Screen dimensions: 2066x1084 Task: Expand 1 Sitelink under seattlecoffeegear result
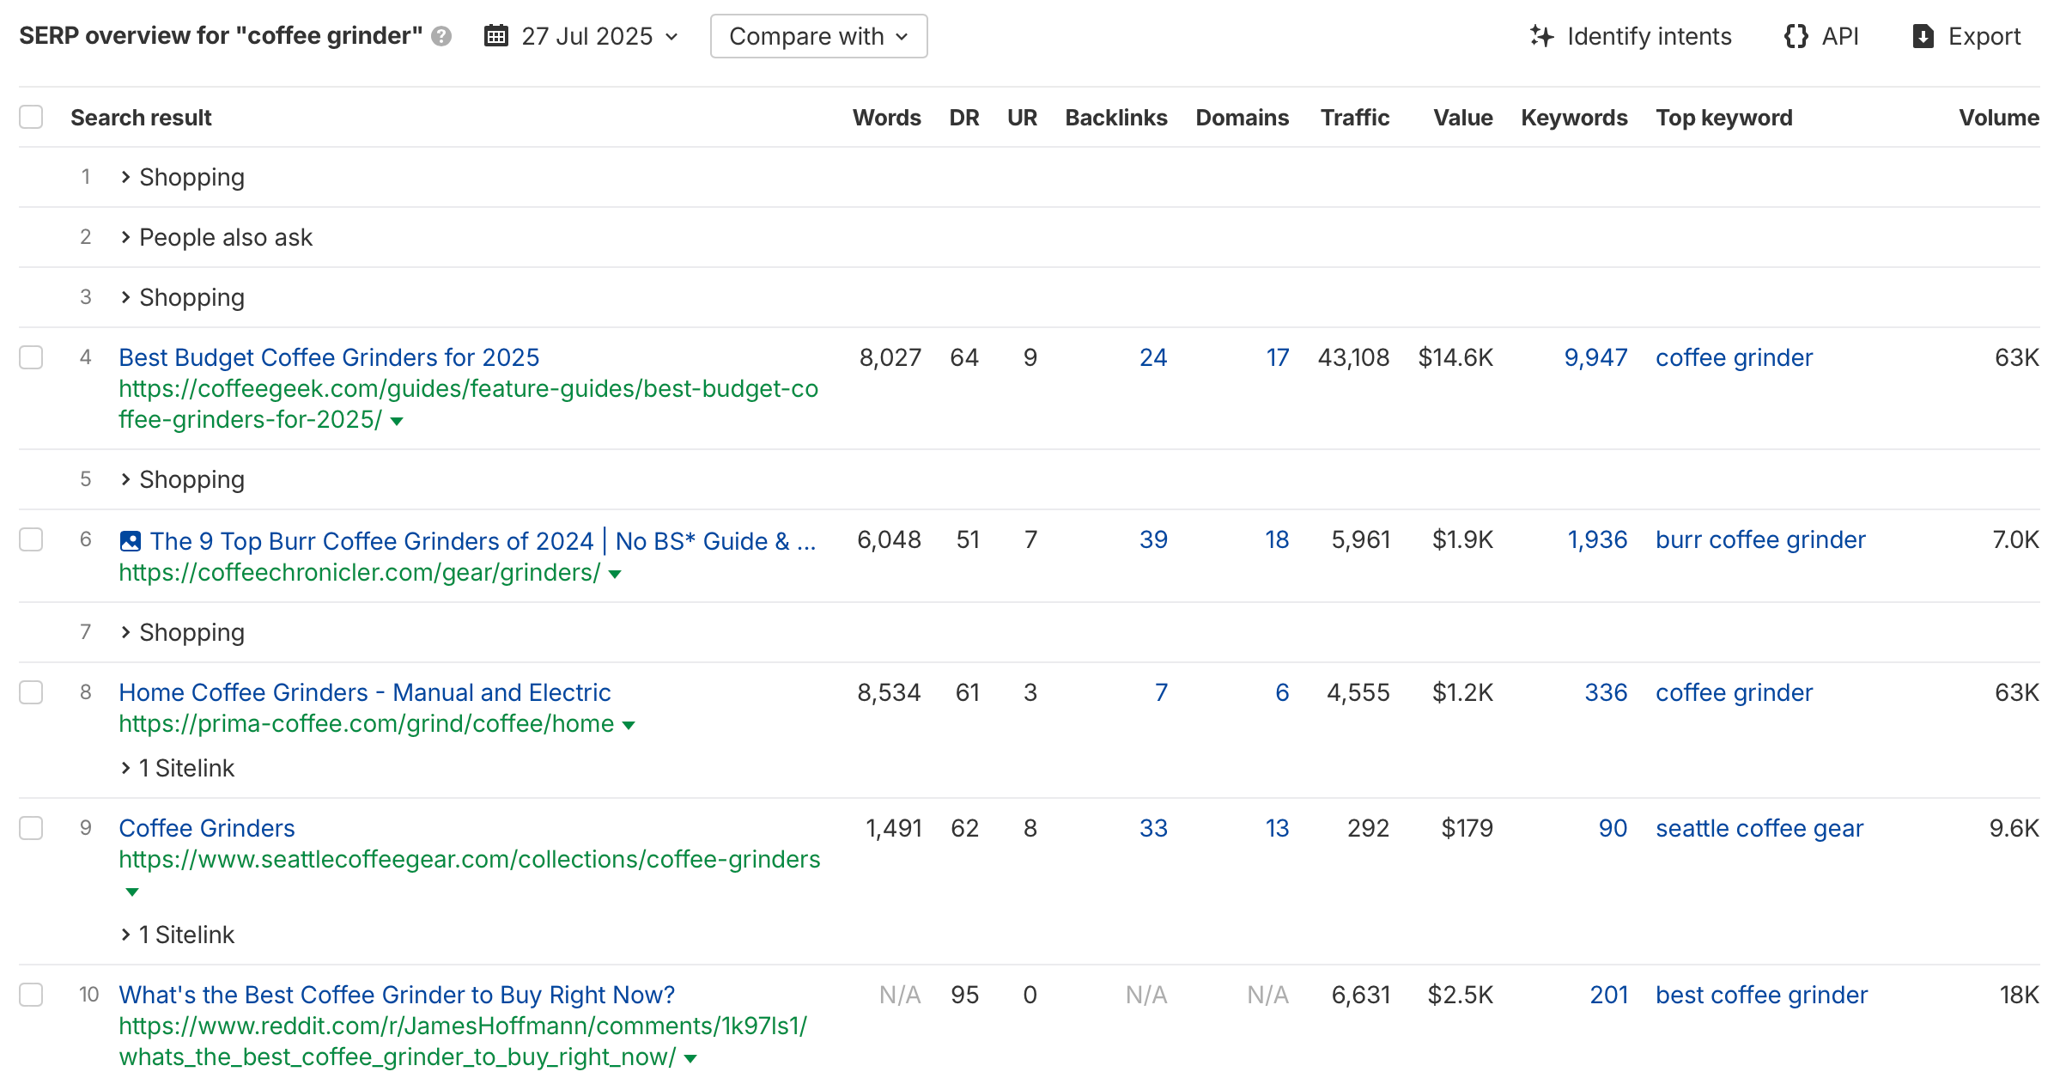pyautogui.click(x=177, y=935)
